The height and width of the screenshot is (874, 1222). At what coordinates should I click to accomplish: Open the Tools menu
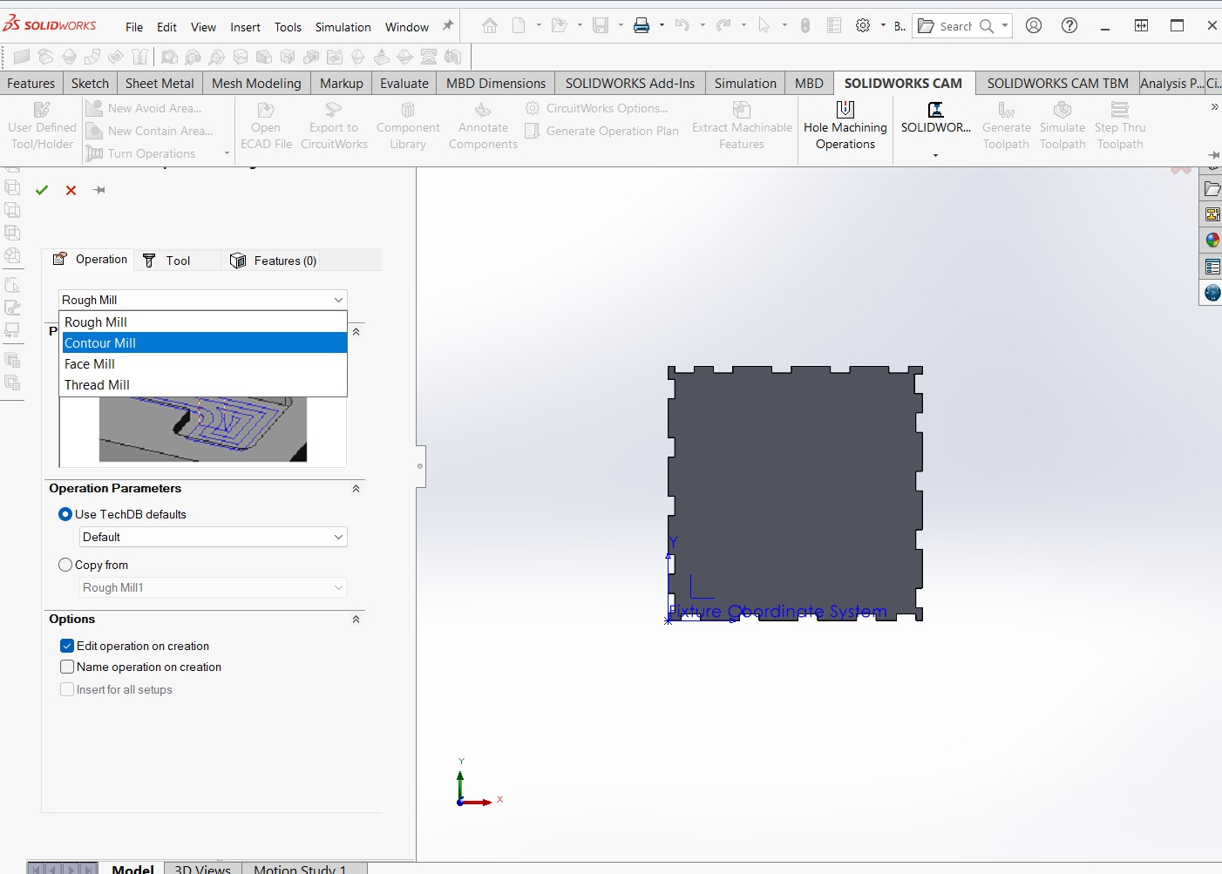[288, 27]
